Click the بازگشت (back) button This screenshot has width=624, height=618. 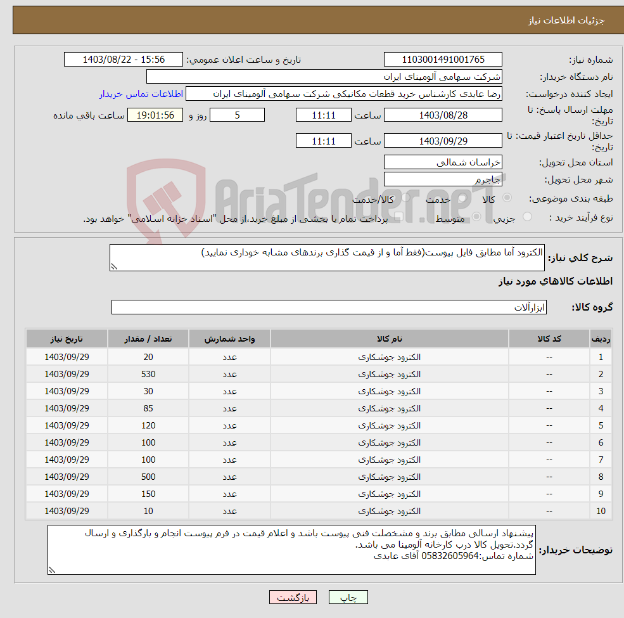(x=293, y=597)
